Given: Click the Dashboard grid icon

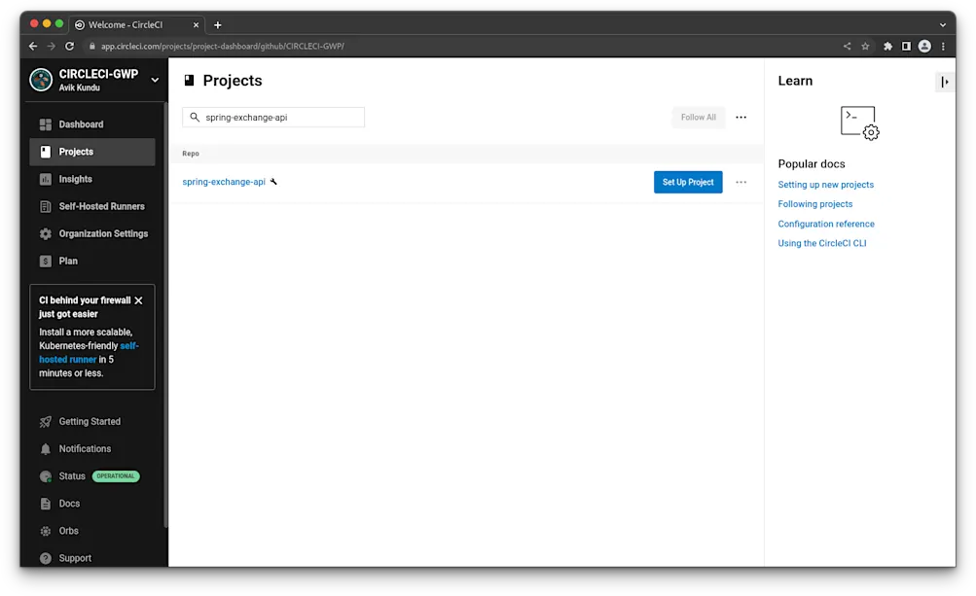Looking at the screenshot, I should 46,124.
